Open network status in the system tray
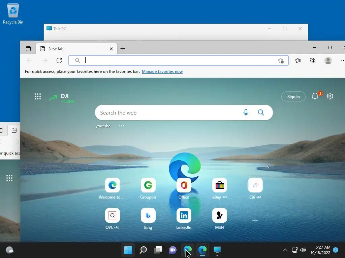This screenshot has height=258, width=345. tap(294, 250)
